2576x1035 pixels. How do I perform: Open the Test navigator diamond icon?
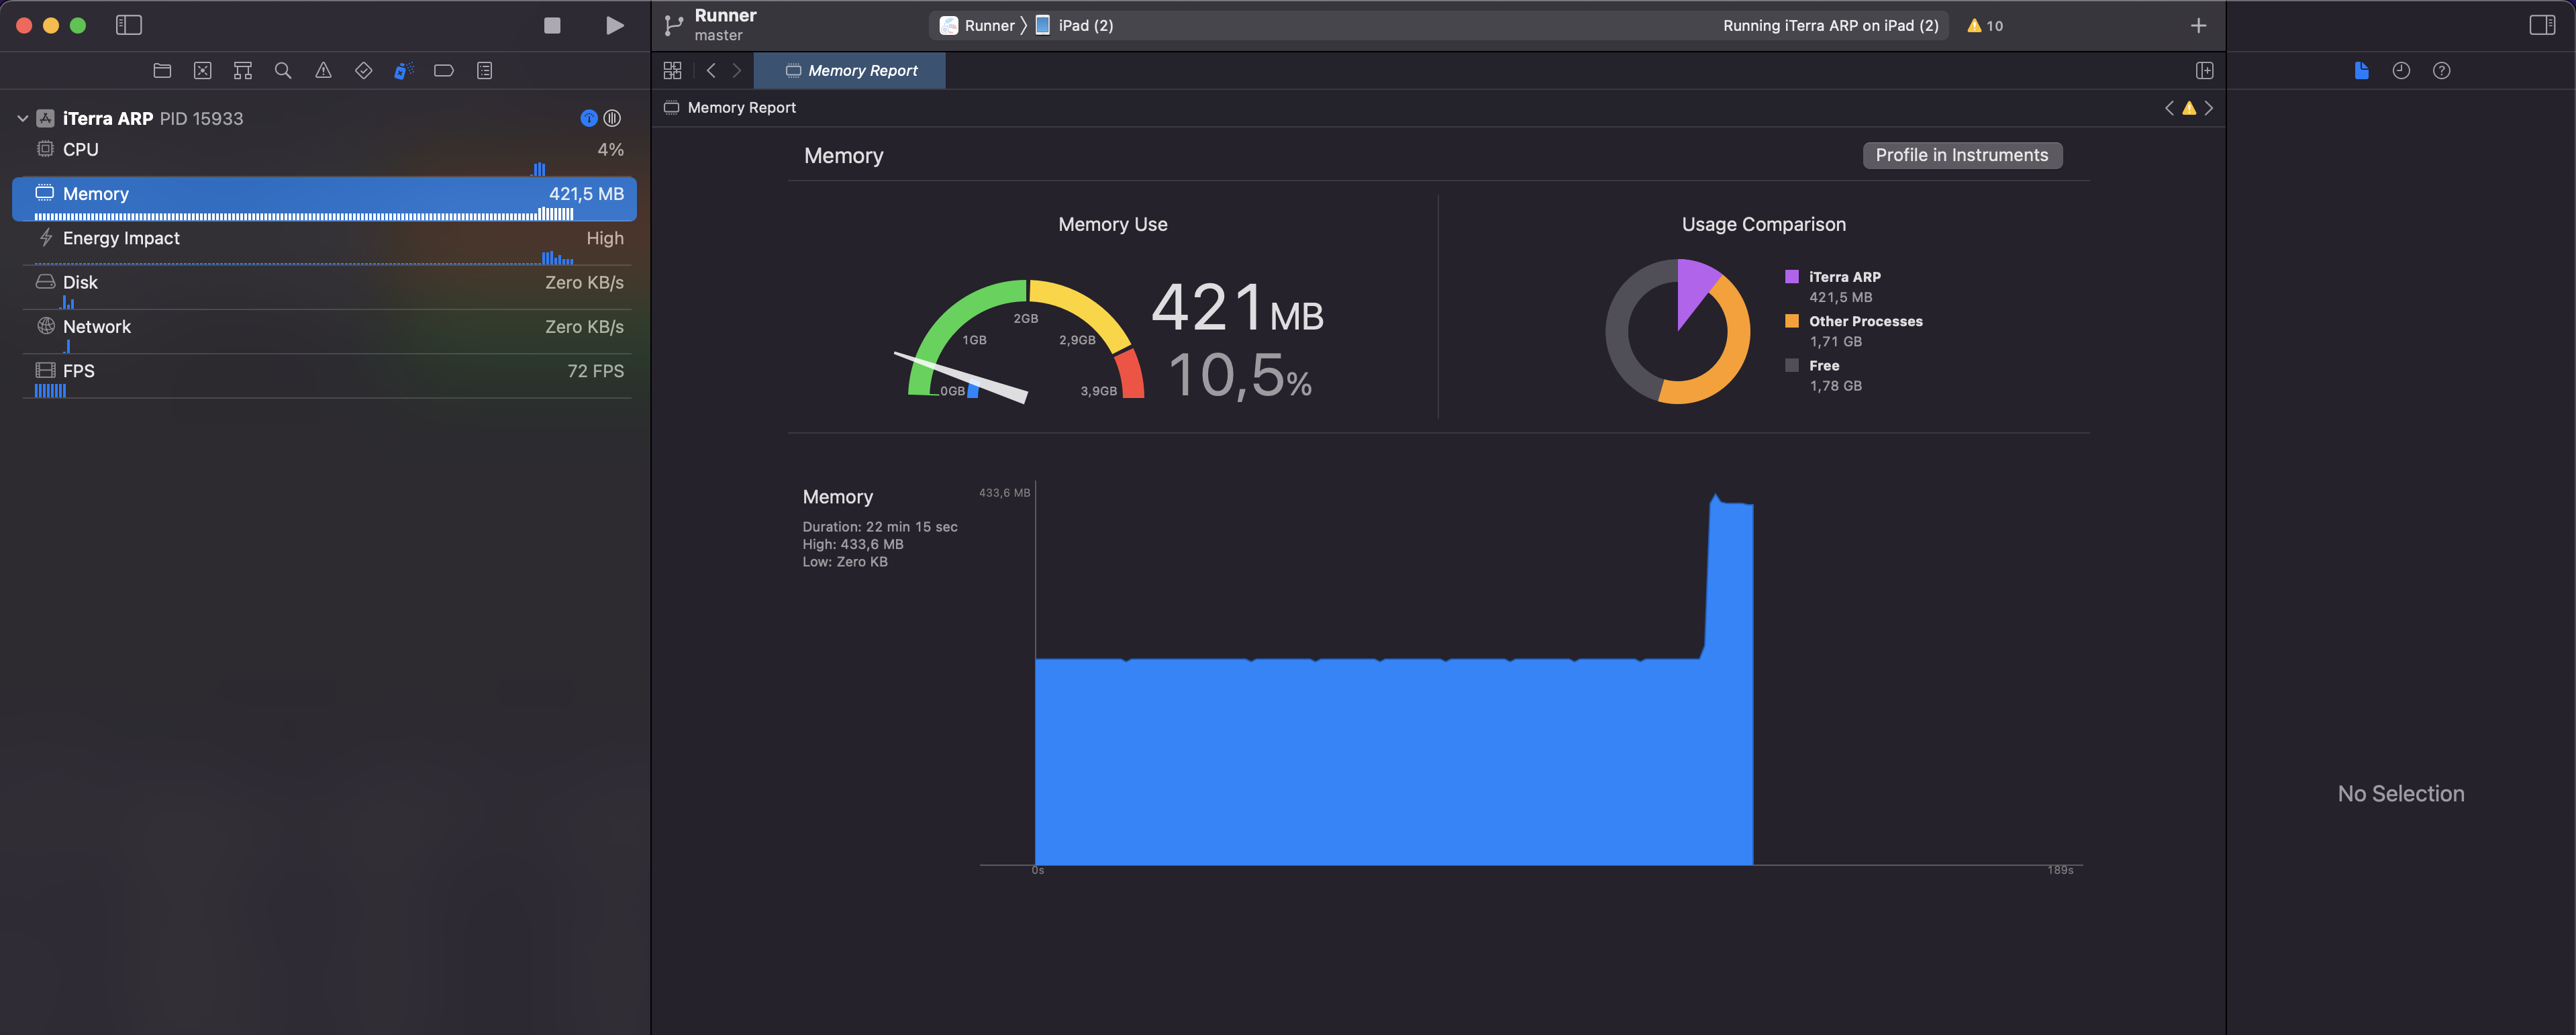point(364,70)
